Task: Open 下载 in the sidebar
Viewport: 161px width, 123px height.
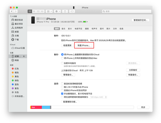Action: (15, 40)
